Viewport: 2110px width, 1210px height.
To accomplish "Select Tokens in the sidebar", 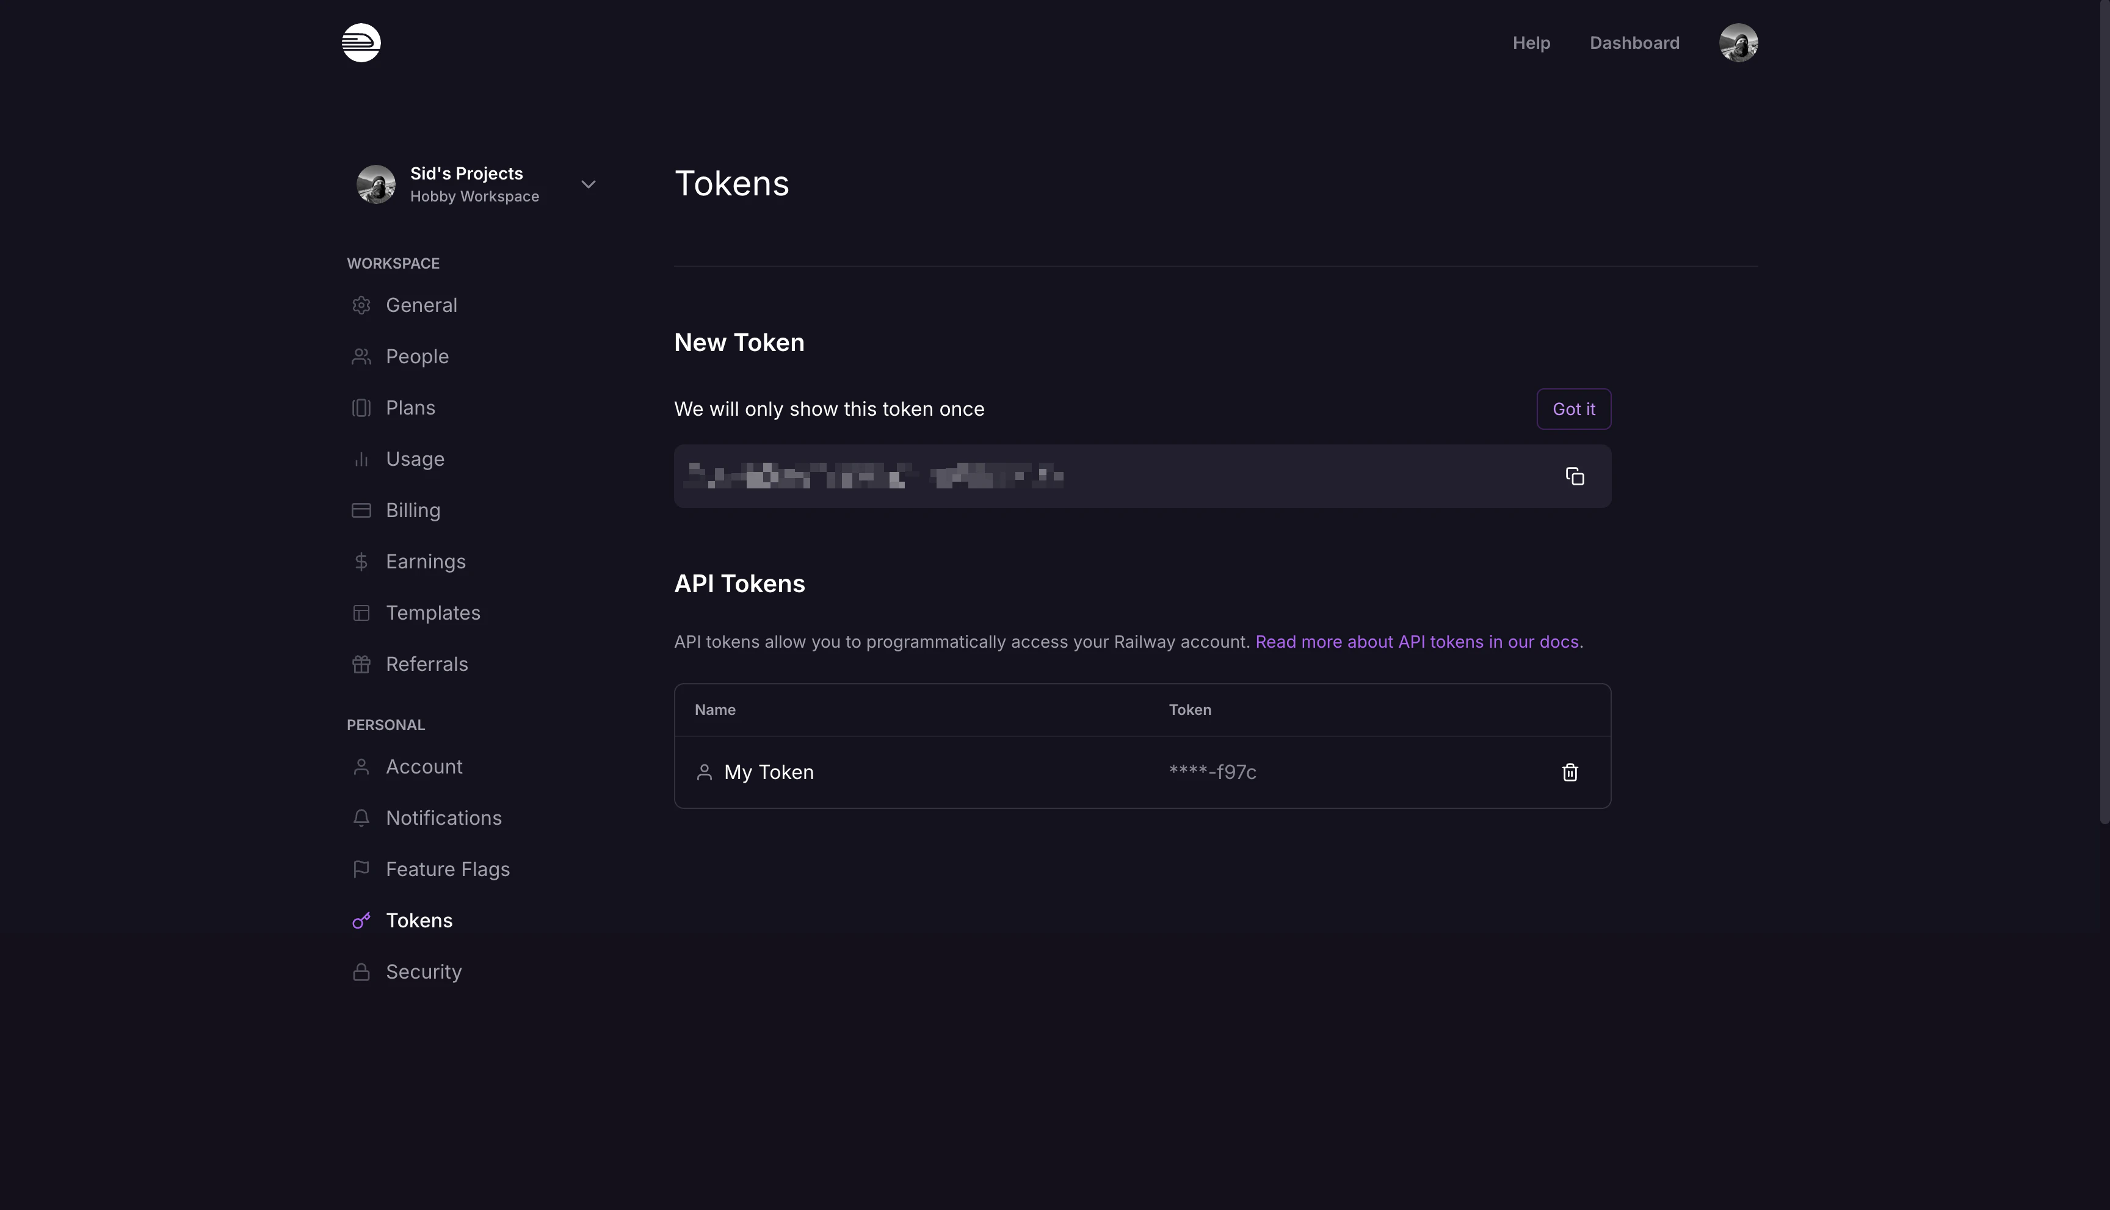I will point(419,921).
